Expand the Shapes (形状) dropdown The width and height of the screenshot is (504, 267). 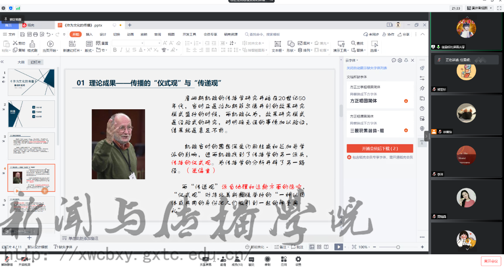point(291,50)
